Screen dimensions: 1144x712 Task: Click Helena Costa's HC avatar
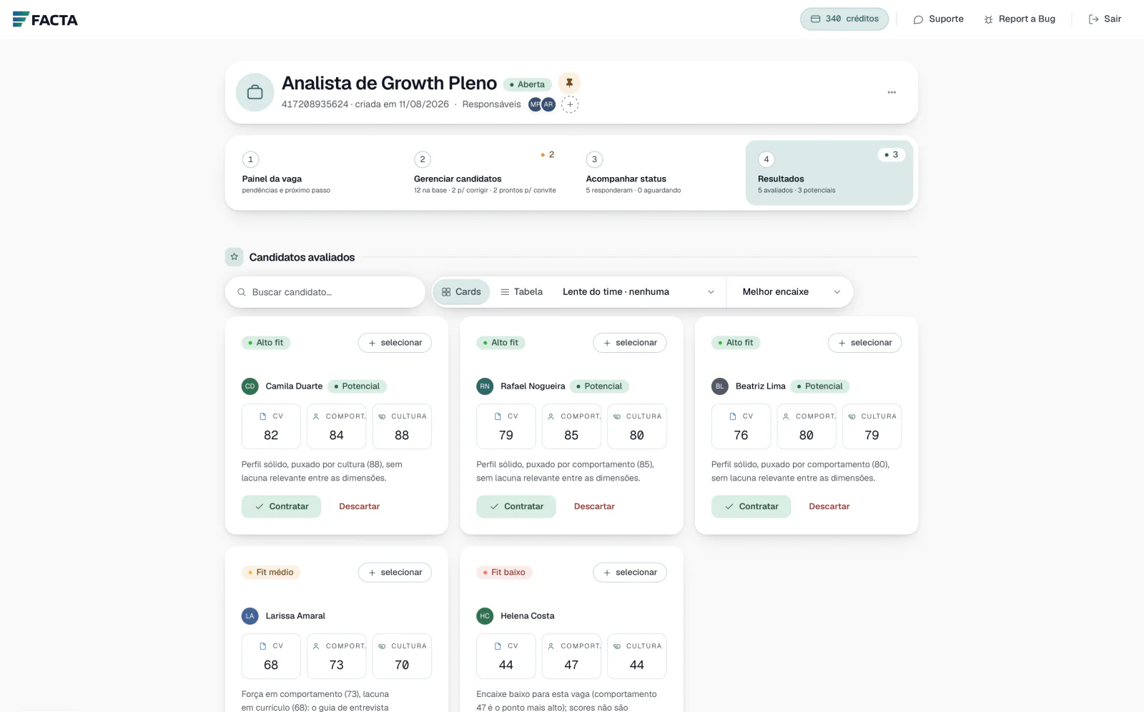[485, 616]
